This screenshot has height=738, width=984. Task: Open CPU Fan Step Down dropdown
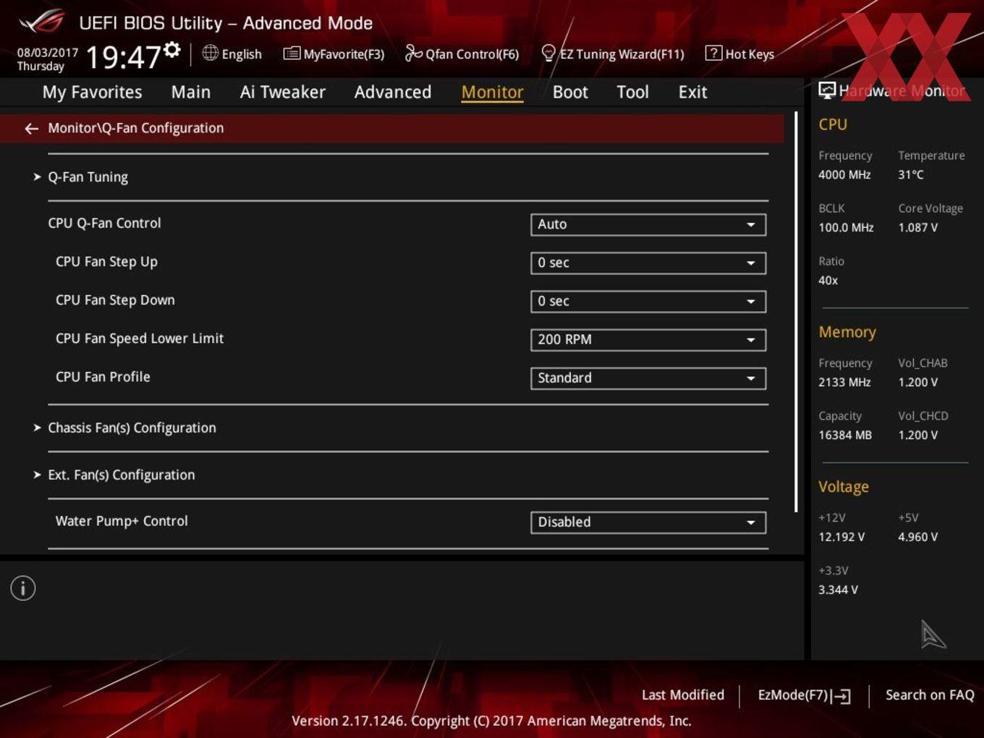pyautogui.click(x=648, y=301)
